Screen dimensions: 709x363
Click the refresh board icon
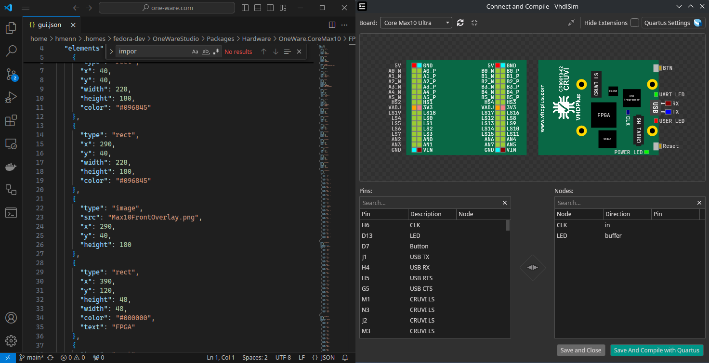(x=460, y=23)
